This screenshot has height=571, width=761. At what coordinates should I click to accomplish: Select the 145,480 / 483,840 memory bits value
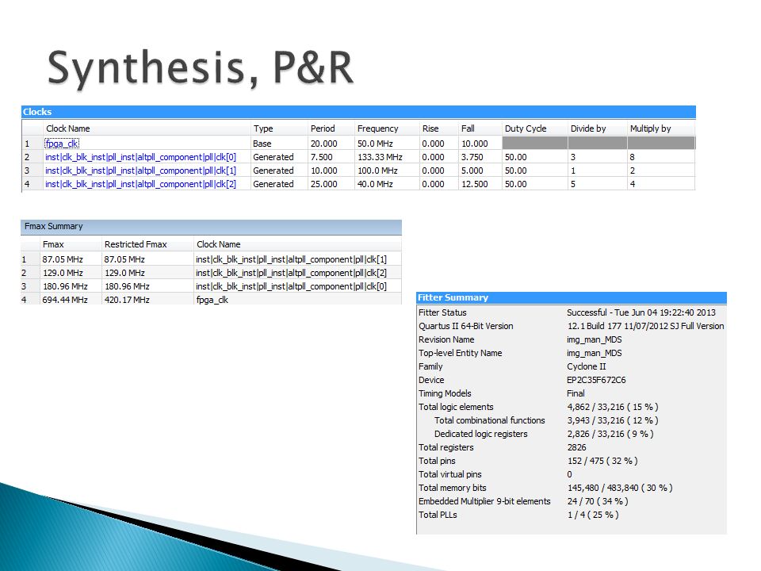[620, 489]
